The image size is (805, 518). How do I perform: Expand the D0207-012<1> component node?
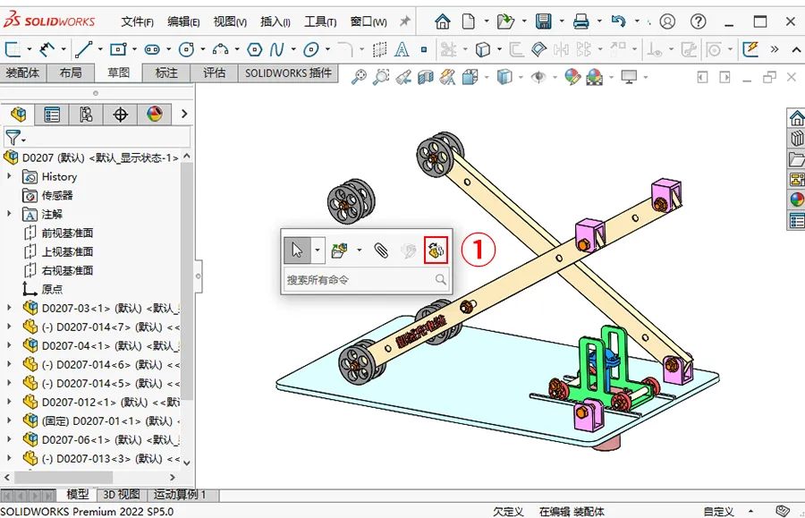tap(9, 402)
